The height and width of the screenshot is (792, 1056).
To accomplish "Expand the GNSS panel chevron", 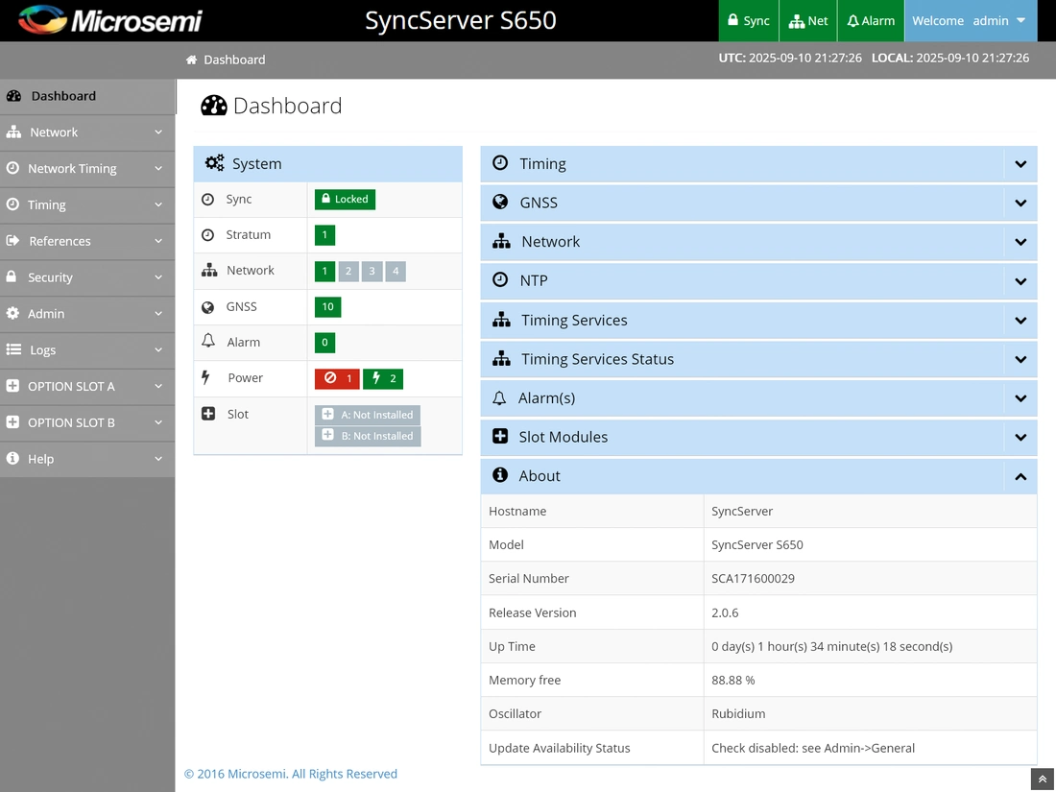I will [1020, 203].
